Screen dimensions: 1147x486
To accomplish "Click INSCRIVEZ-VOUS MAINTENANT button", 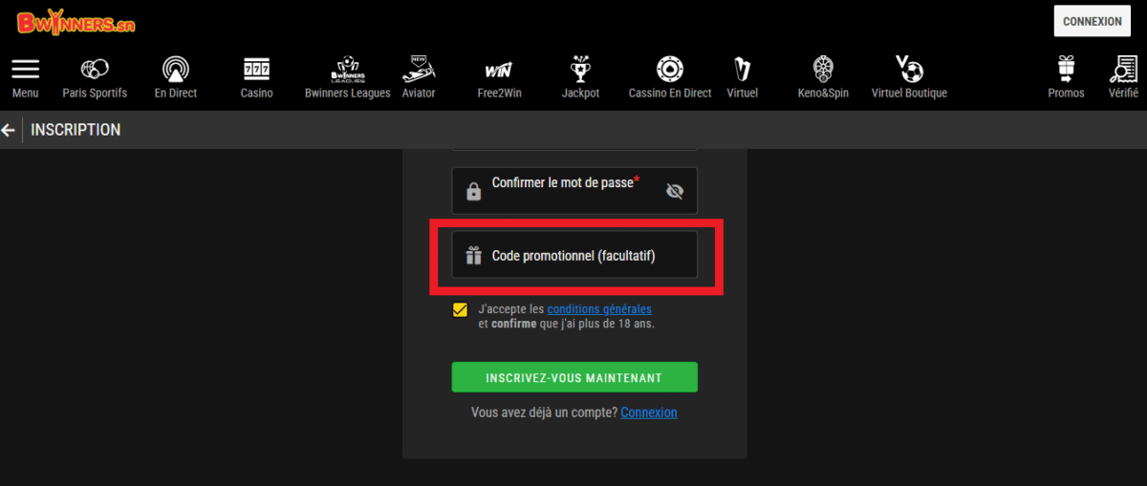I will click(x=574, y=377).
